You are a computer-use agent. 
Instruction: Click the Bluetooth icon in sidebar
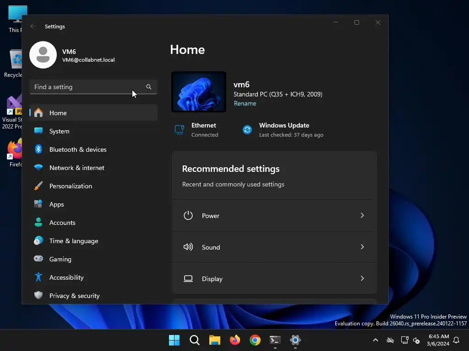pos(38,149)
